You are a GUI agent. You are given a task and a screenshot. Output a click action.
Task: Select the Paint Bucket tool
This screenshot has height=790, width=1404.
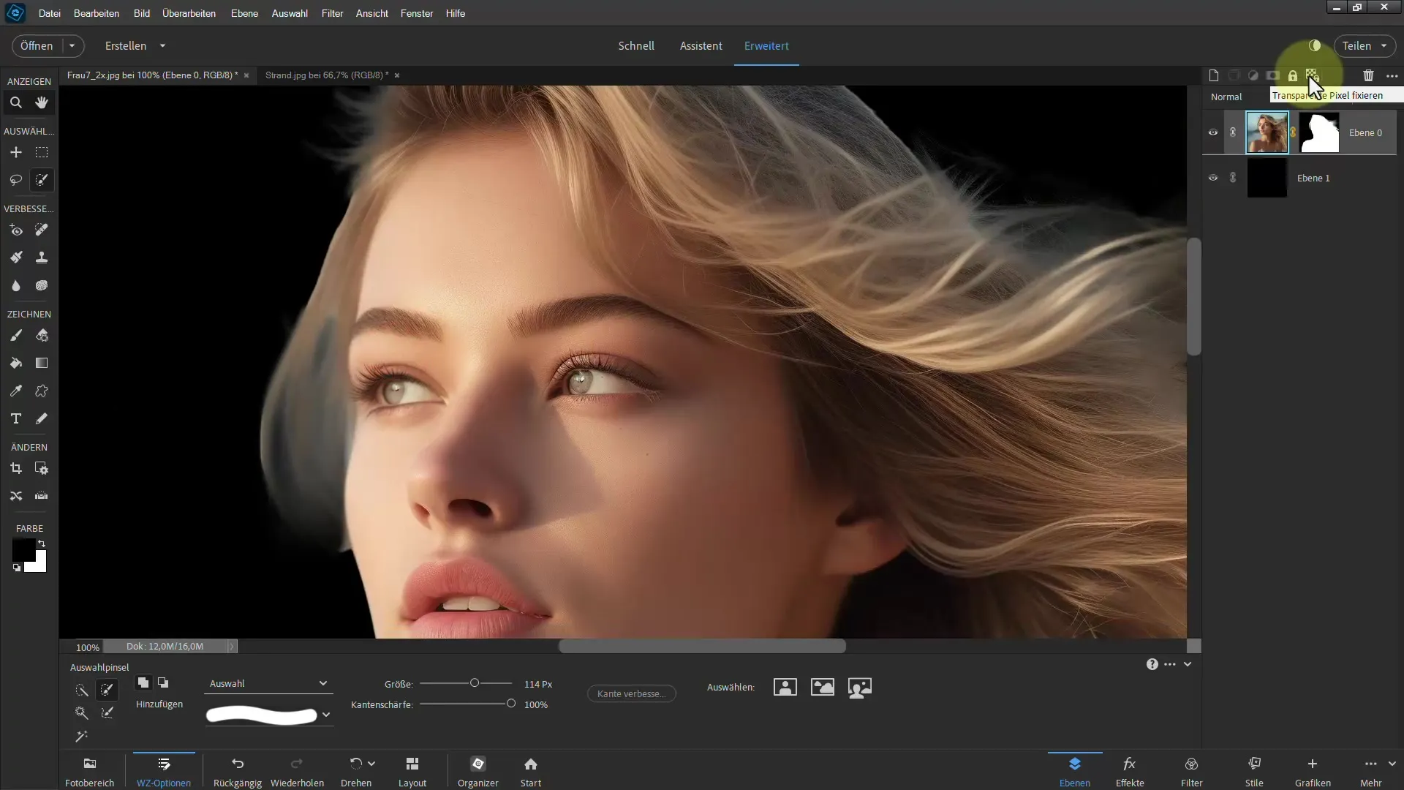coord(15,364)
